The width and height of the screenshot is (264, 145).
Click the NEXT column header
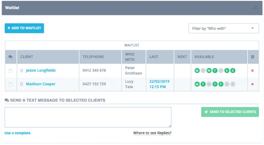[x=182, y=57]
